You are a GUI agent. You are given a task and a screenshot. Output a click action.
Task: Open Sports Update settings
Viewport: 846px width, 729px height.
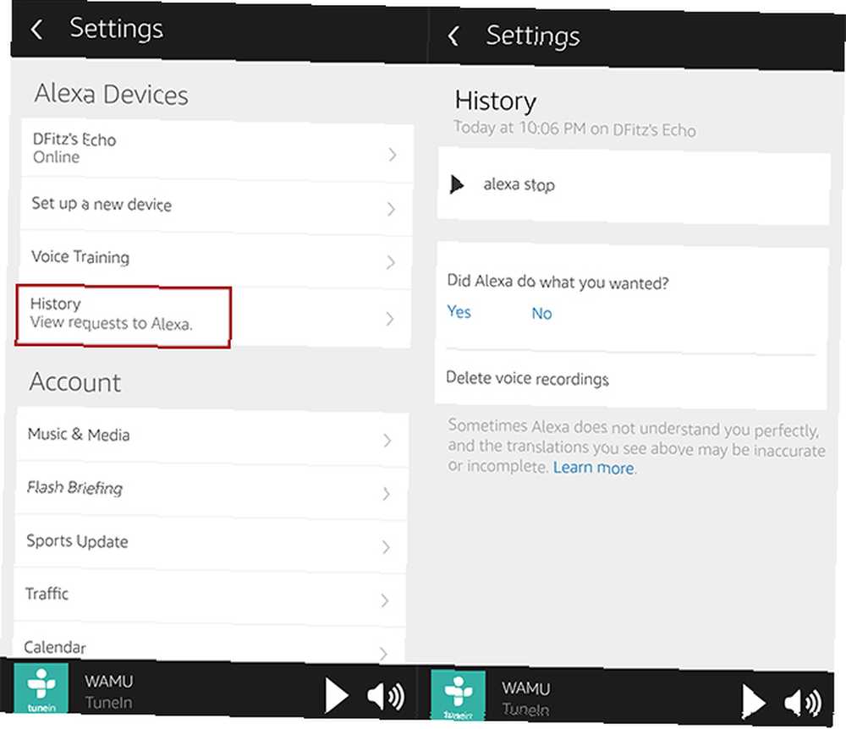[211, 544]
